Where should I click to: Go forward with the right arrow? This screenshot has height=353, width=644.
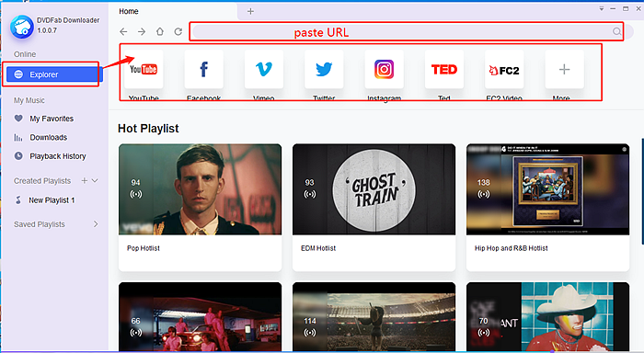[142, 31]
